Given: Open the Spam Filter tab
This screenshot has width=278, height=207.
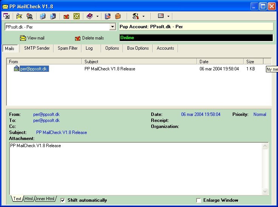Looking at the screenshot, I should [68, 48].
